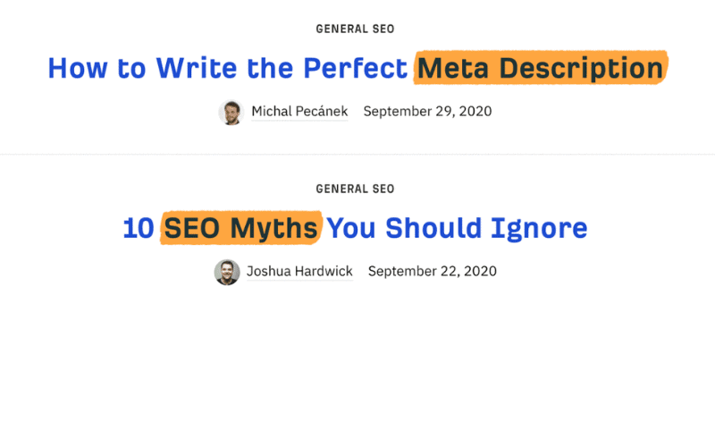This screenshot has height=447, width=715.
Task: Select the General SEO category above SEO myths post
Action: click(355, 189)
